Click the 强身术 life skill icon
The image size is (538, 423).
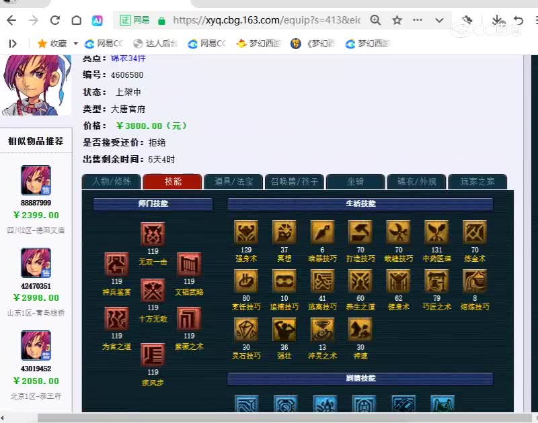coord(246,232)
